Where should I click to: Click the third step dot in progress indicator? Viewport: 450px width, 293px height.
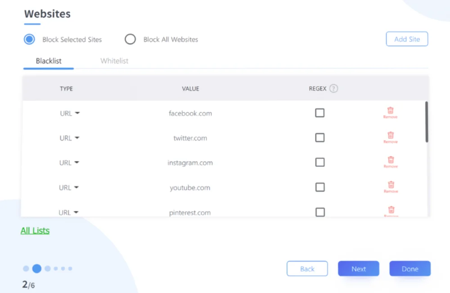[x=47, y=269]
